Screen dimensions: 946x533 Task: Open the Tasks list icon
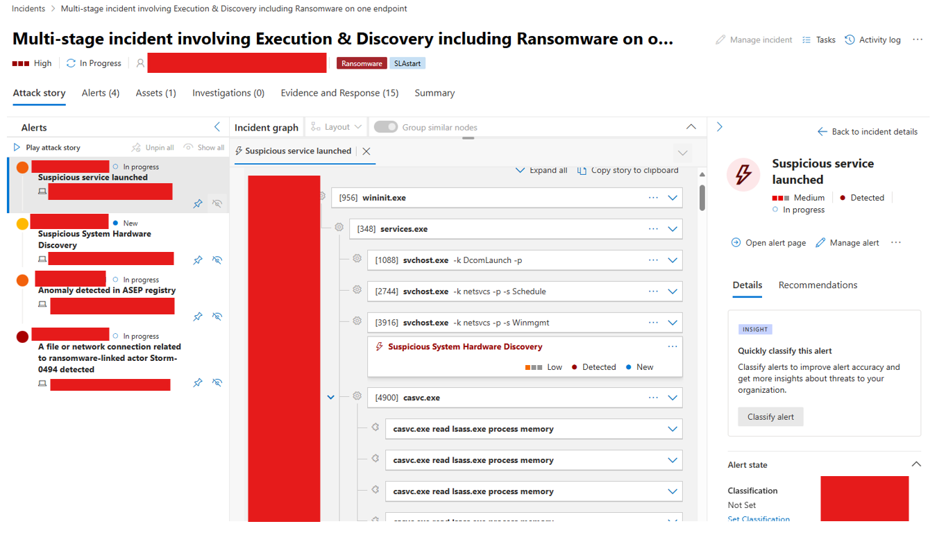pos(806,40)
